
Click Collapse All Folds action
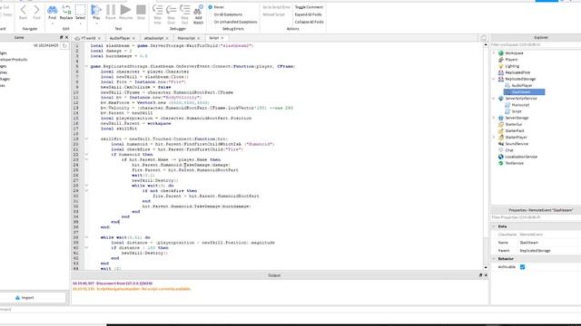[309, 22]
